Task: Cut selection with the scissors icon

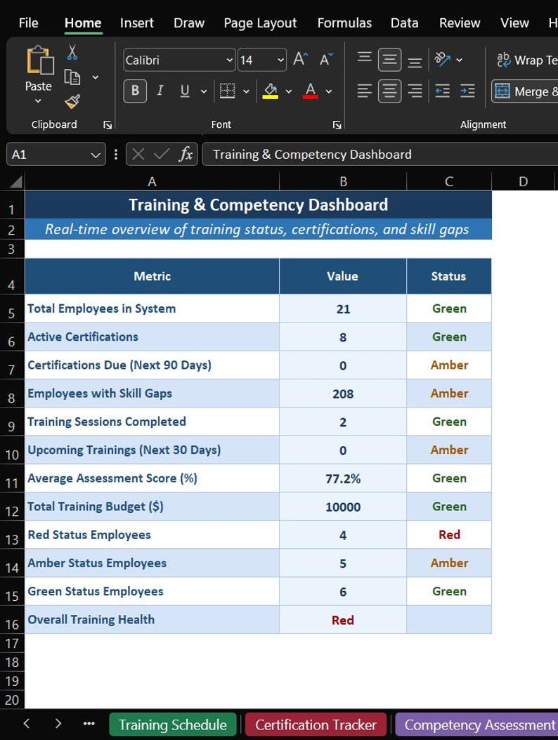Action: (72, 52)
